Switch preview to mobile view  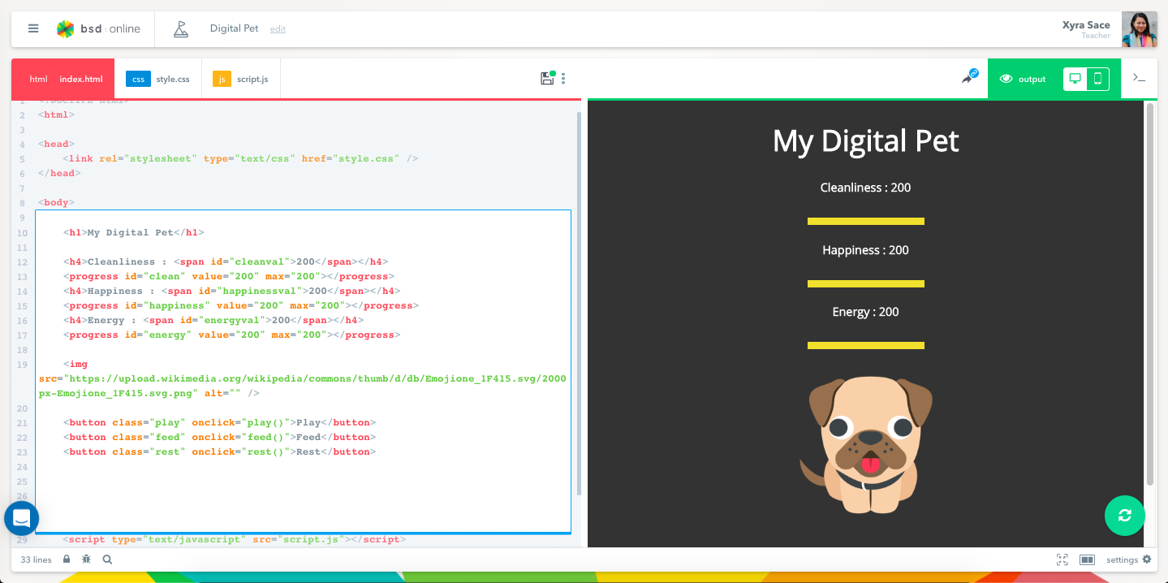1097,79
